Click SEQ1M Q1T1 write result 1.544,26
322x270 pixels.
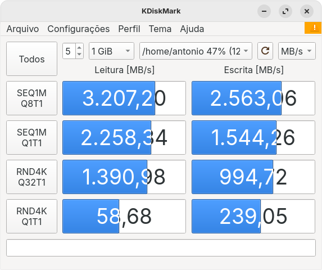pyautogui.click(x=253, y=137)
